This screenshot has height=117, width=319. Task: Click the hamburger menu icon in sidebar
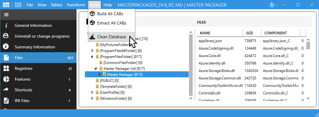[x=6, y=15]
